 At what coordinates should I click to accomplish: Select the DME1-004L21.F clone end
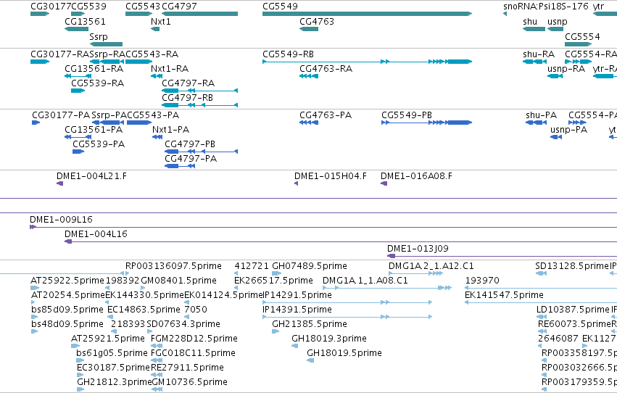pyautogui.click(x=59, y=183)
